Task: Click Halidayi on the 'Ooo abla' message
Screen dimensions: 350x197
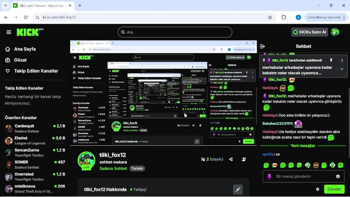Action: point(270,115)
